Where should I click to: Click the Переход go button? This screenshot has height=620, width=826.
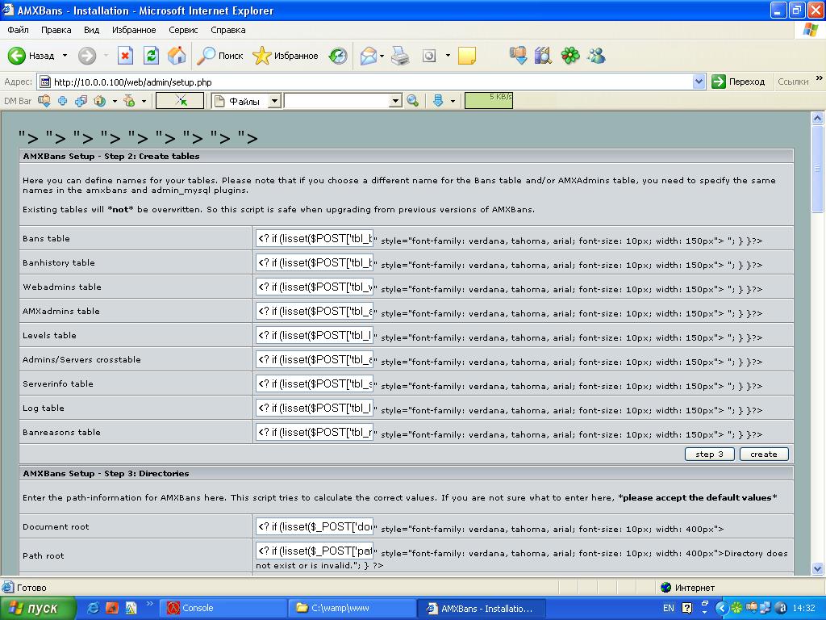[738, 82]
